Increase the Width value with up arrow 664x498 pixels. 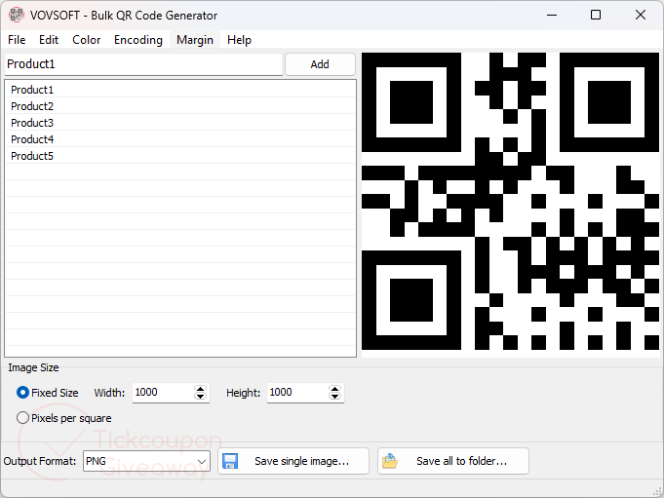tap(201, 389)
